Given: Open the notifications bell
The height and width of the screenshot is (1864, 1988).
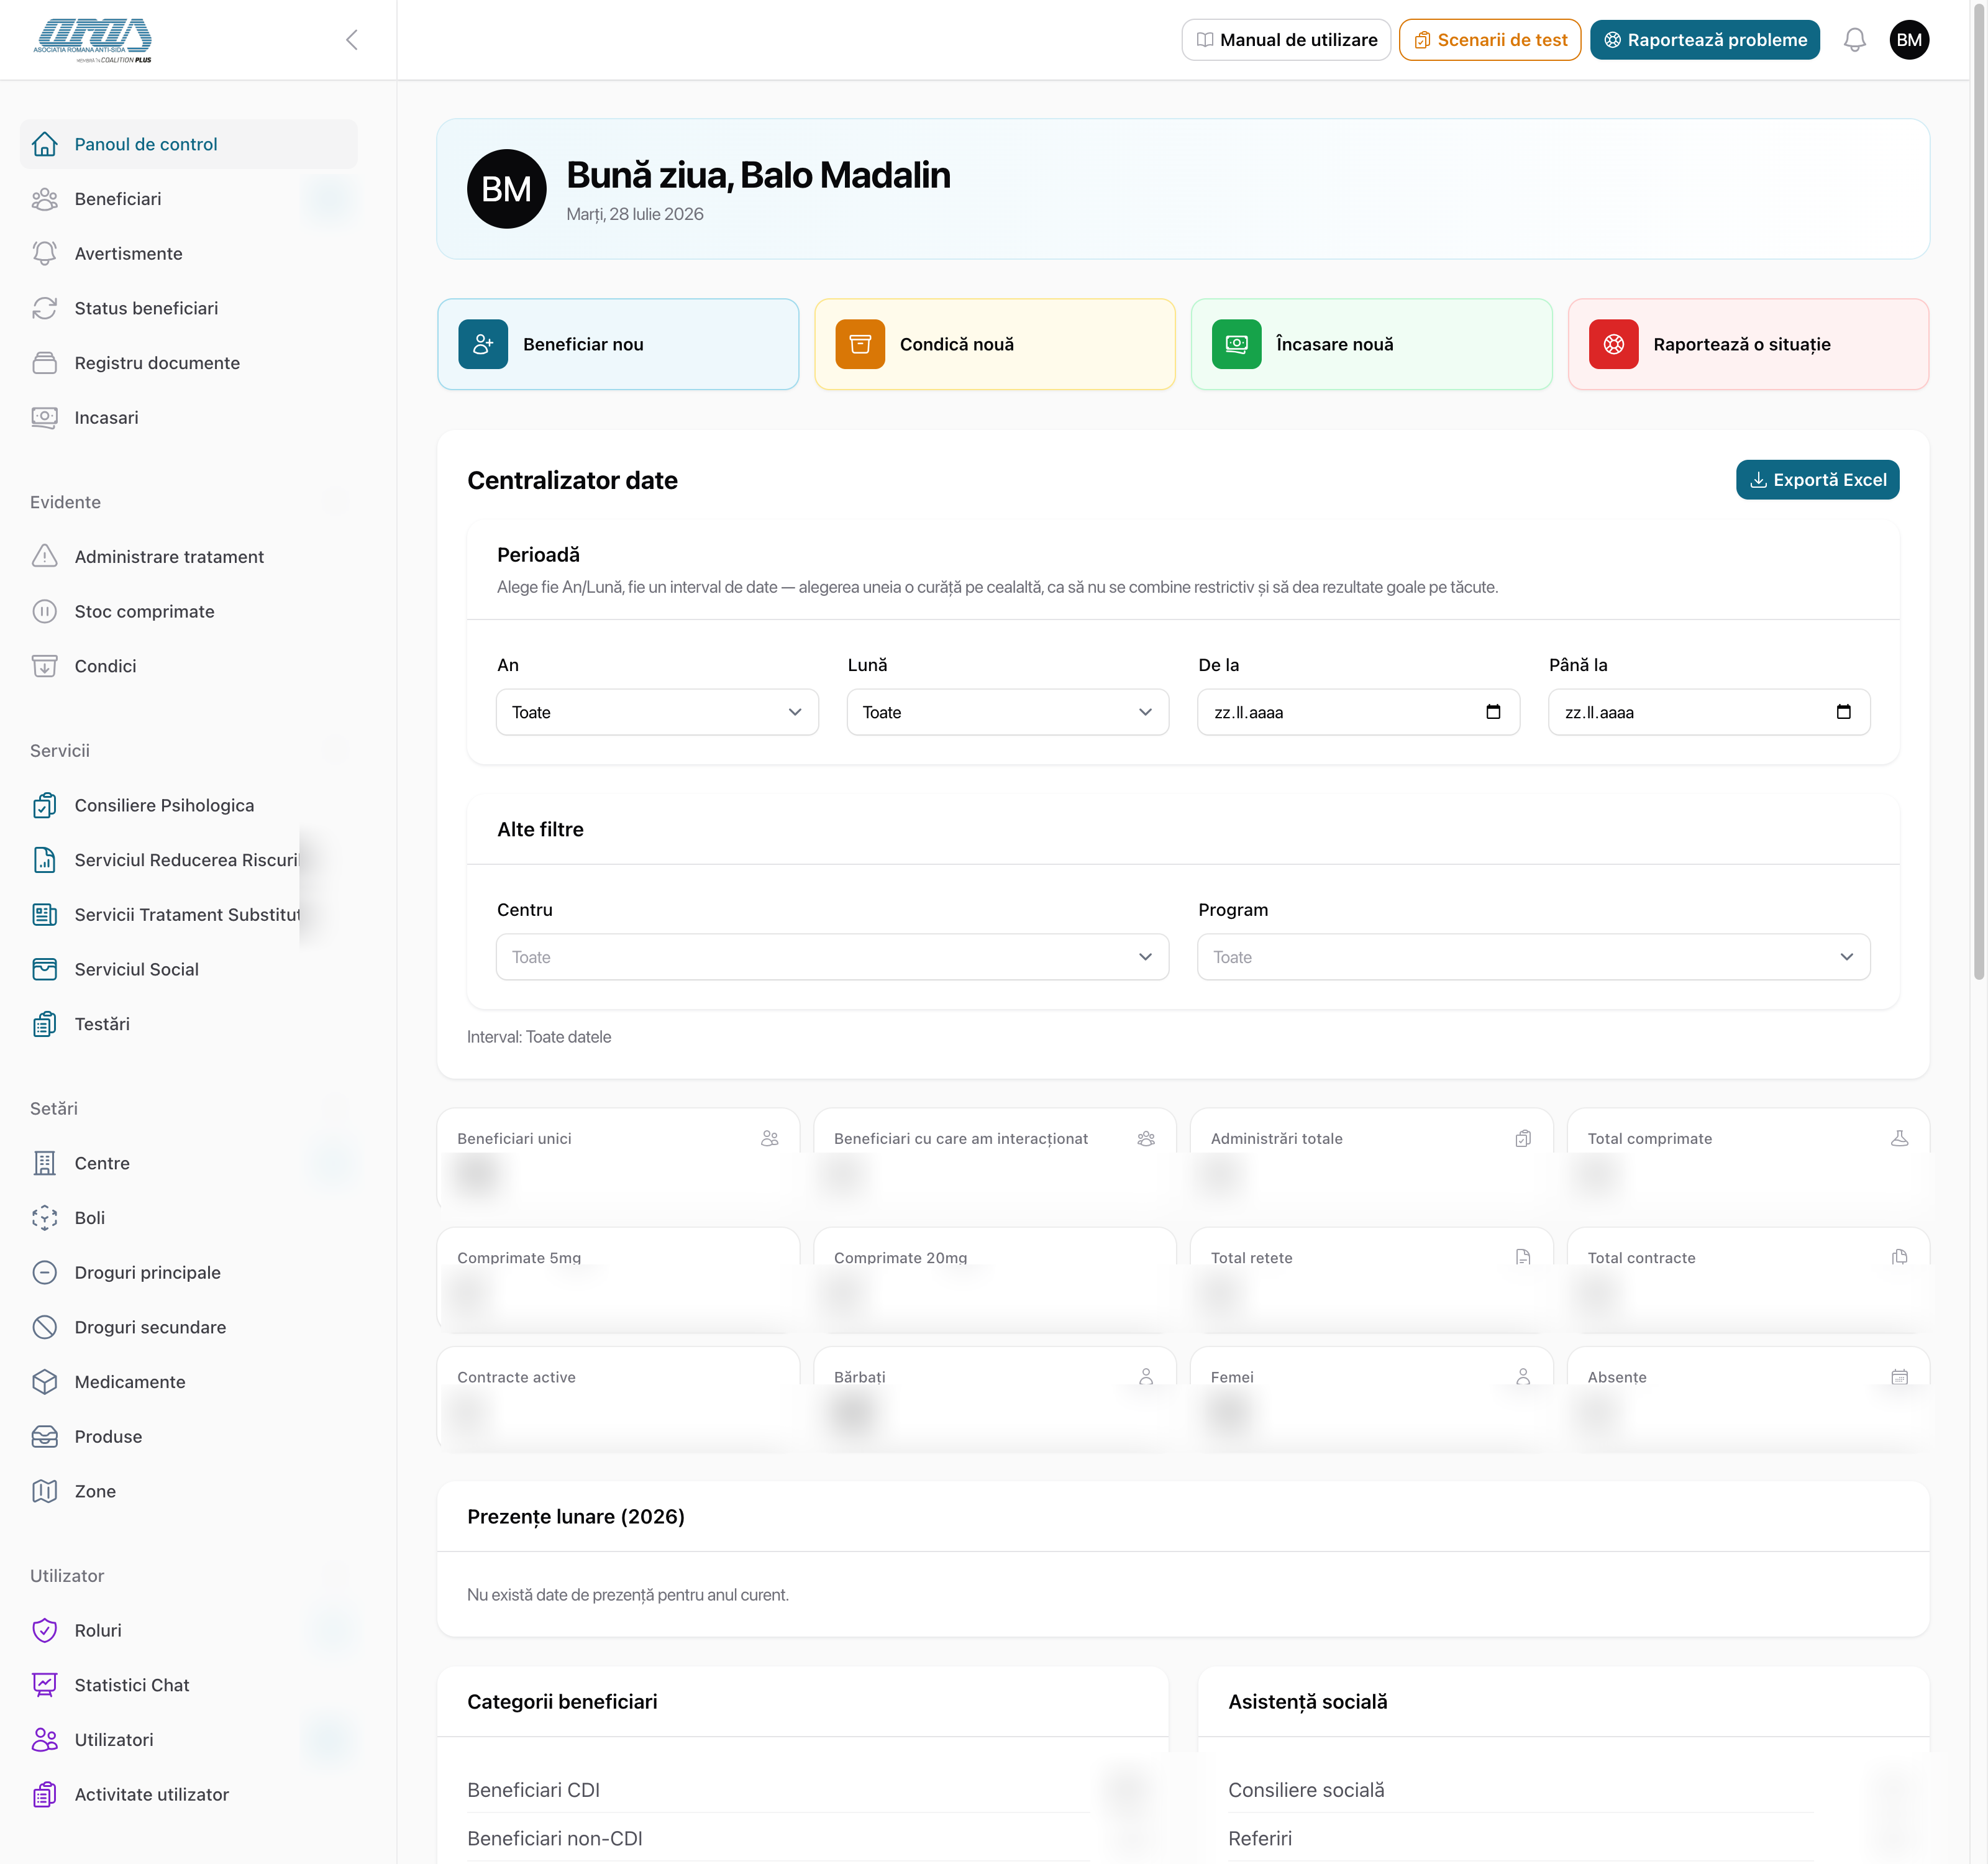Looking at the screenshot, I should click(1854, 40).
